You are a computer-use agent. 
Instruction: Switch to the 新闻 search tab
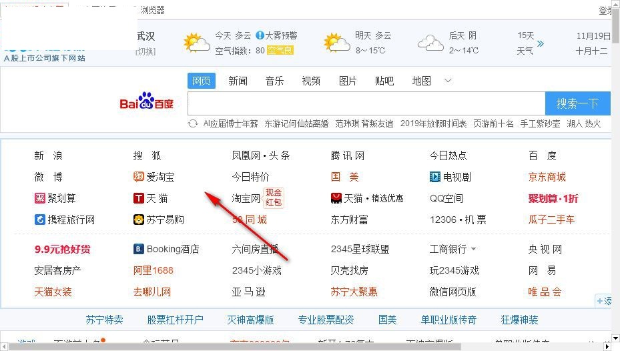tap(238, 81)
